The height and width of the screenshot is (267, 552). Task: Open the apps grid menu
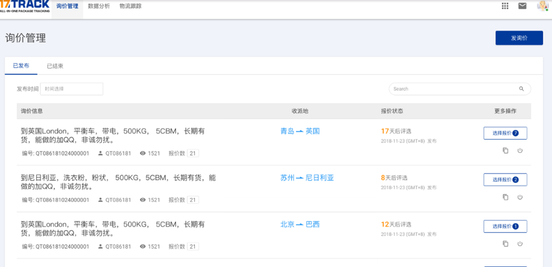coord(505,6)
